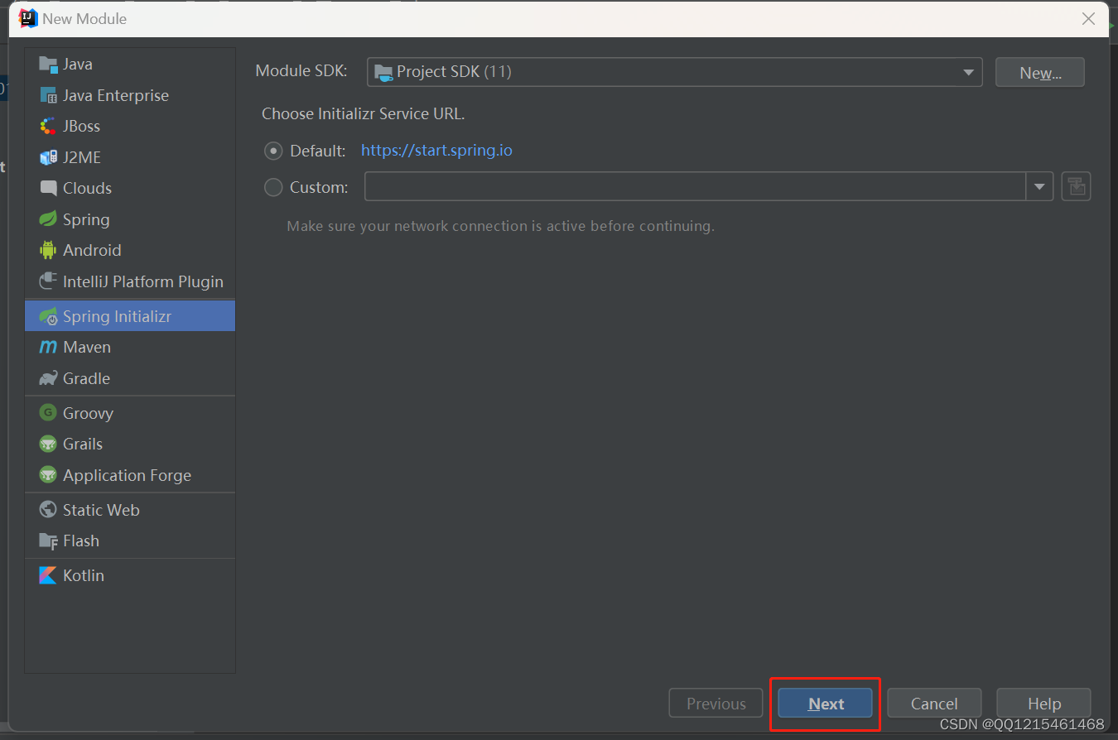
Task: Select Application Forge entry
Action: [130, 475]
